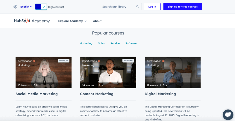
Task: Toggle the High contrast switch
Action: click(x=41, y=7)
